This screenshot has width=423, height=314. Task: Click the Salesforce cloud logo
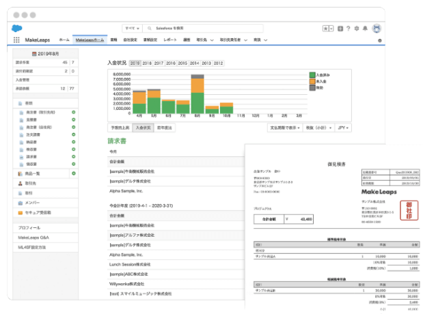16,28
